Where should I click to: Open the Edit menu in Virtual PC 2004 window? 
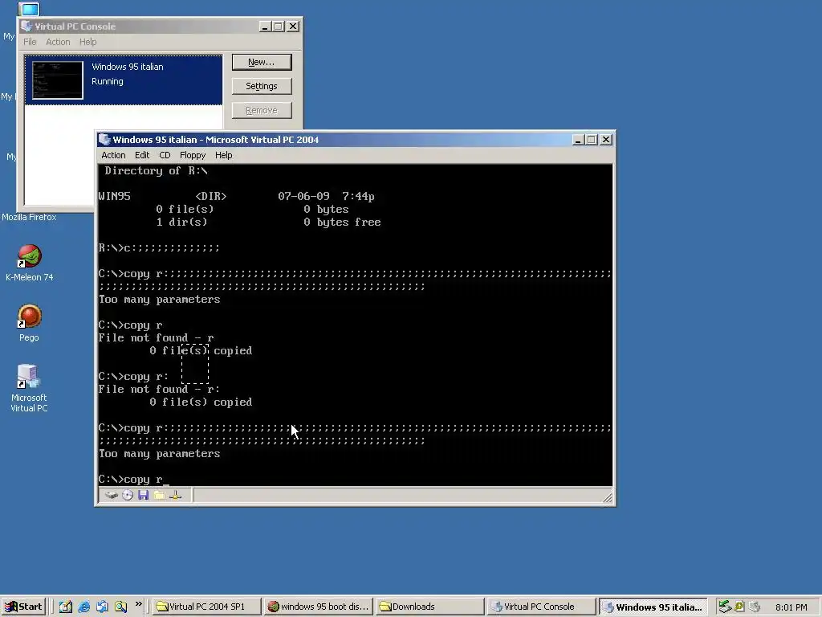click(142, 155)
